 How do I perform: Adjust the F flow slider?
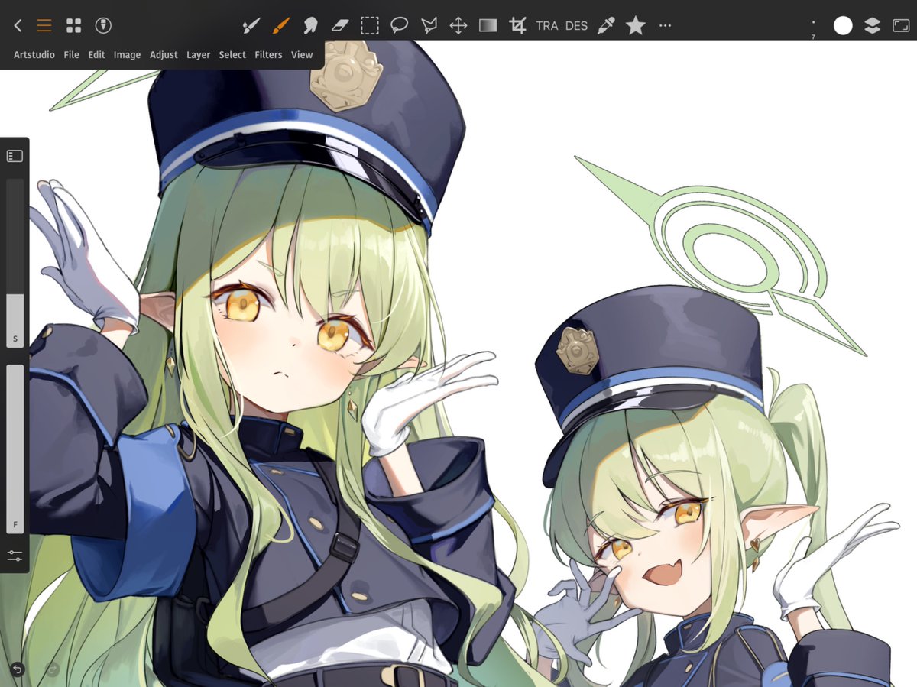tap(15, 449)
